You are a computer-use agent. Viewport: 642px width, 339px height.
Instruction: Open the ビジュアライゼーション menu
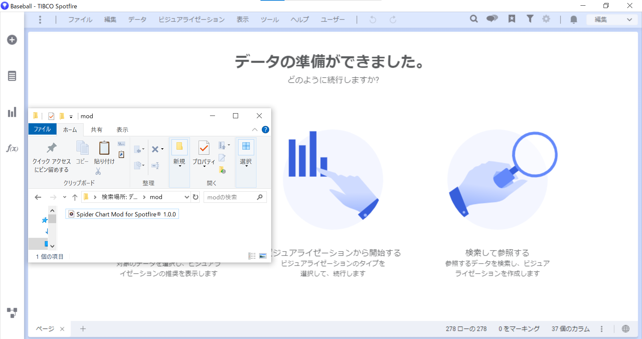(191, 20)
